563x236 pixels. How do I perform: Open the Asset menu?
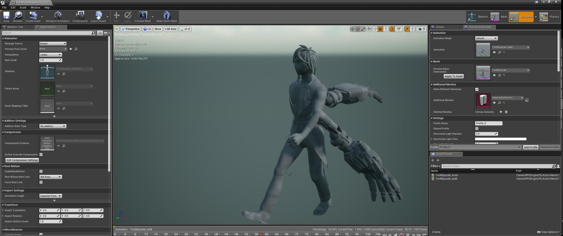(x=23, y=8)
